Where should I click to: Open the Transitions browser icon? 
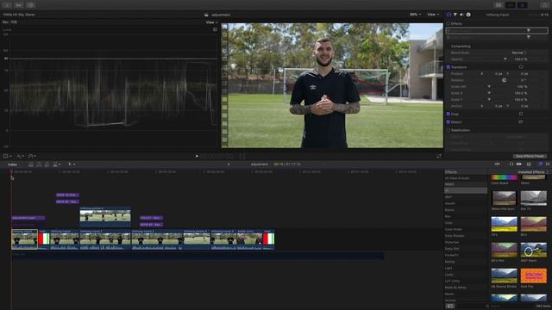(x=548, y=164)
